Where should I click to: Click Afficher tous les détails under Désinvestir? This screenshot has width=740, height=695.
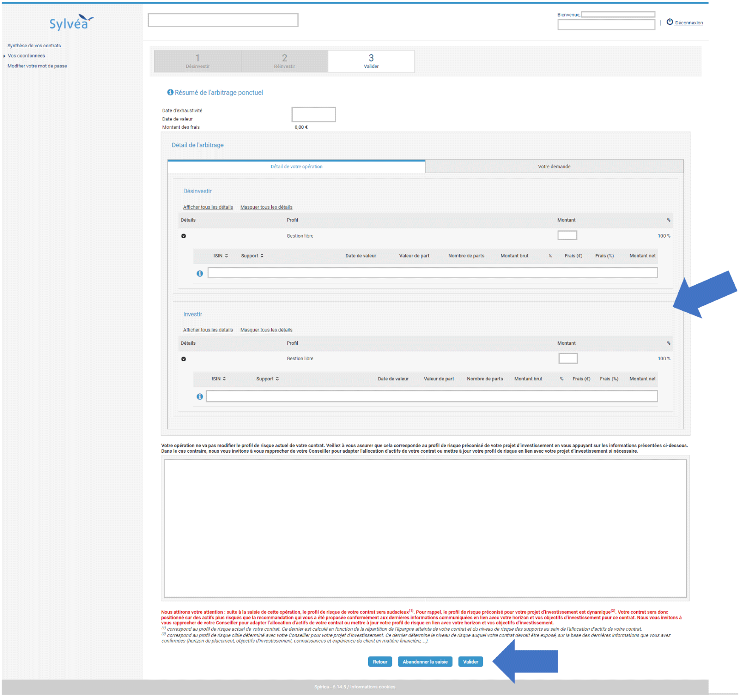tap(208, 207)
